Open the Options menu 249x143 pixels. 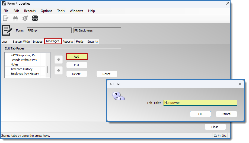click(x=46, y=11)
